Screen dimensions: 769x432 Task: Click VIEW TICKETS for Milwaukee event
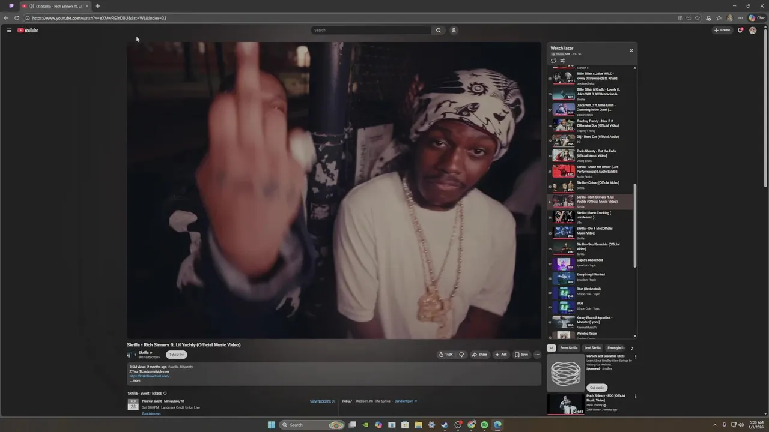coord(322,401)
